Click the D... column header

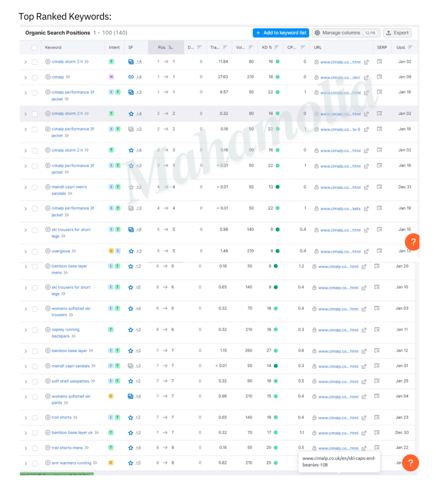coord(190,48)
